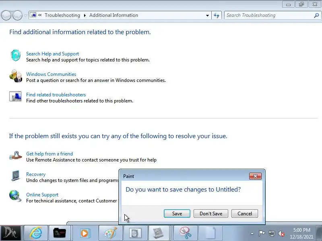
Task: Open the Online Support link
Action: pyautogui.click(x=42, y=195)
